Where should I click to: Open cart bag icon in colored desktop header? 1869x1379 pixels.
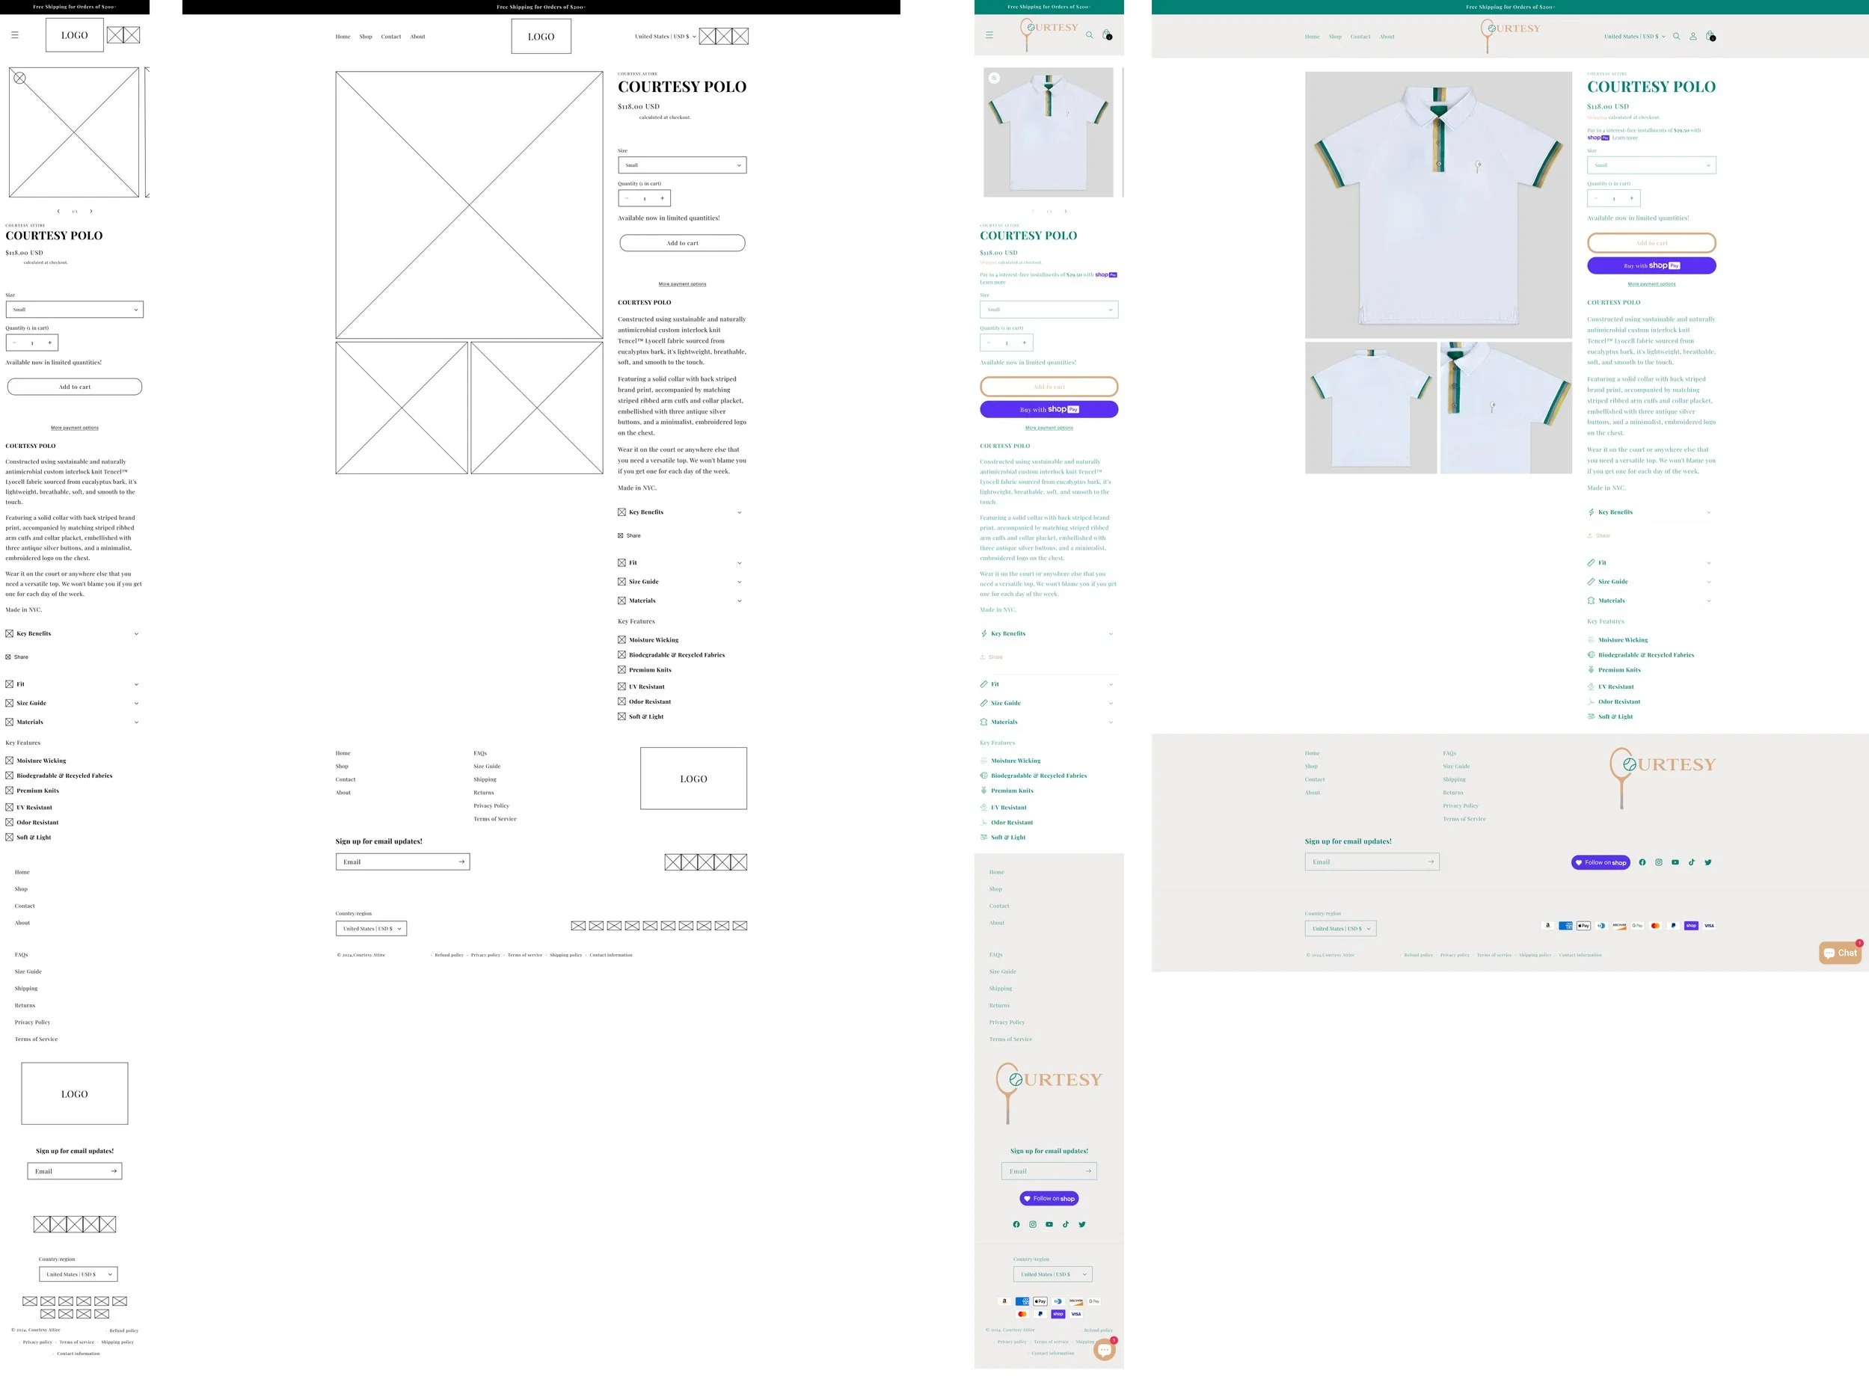[1710, 36]
